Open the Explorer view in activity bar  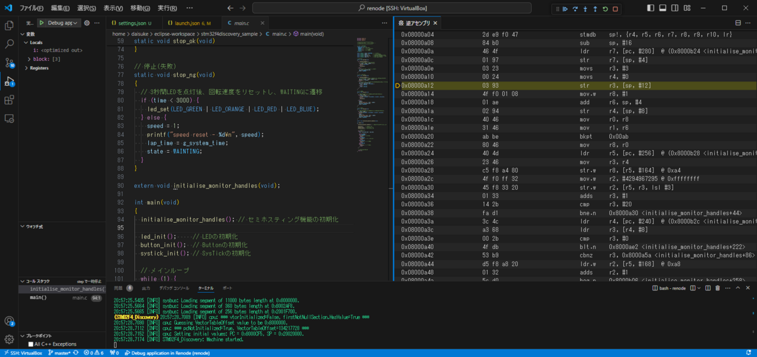coord(9,26)
